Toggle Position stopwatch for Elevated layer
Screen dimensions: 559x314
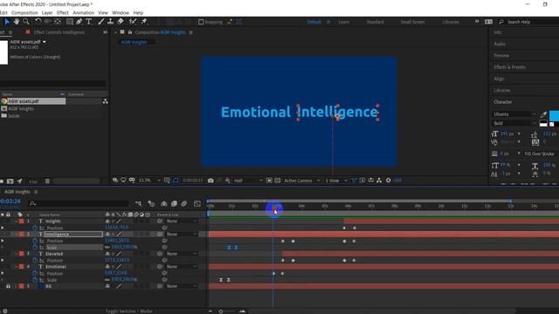point(35,260)
